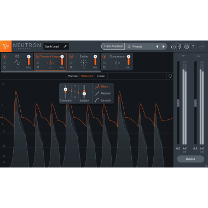Click the output gain 0.0 value

click(x=195, y=148)
